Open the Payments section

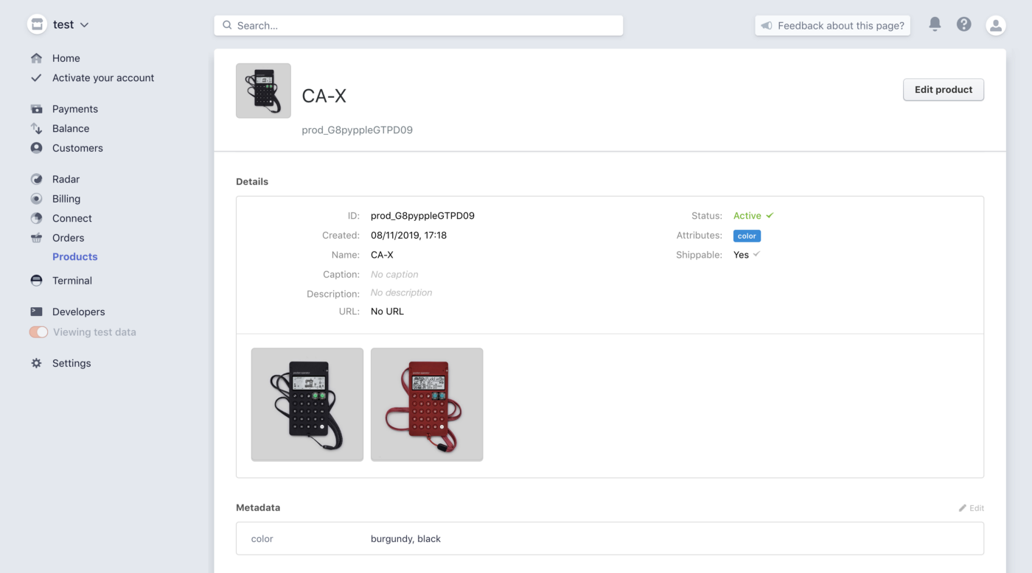[x=74, y=108]
